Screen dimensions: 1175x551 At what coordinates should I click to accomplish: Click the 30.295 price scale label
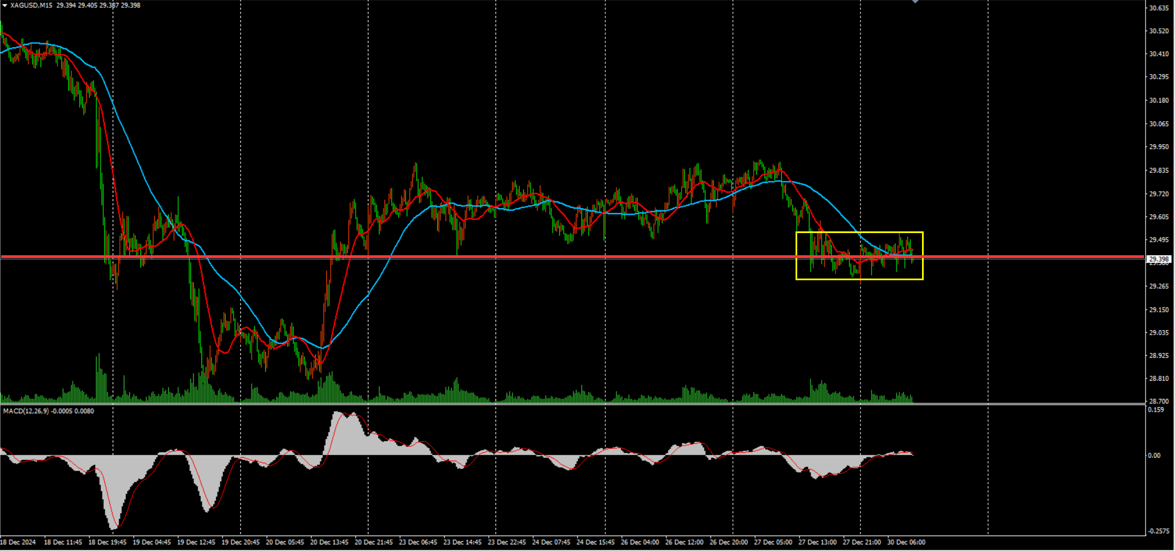pos(1159,77)
